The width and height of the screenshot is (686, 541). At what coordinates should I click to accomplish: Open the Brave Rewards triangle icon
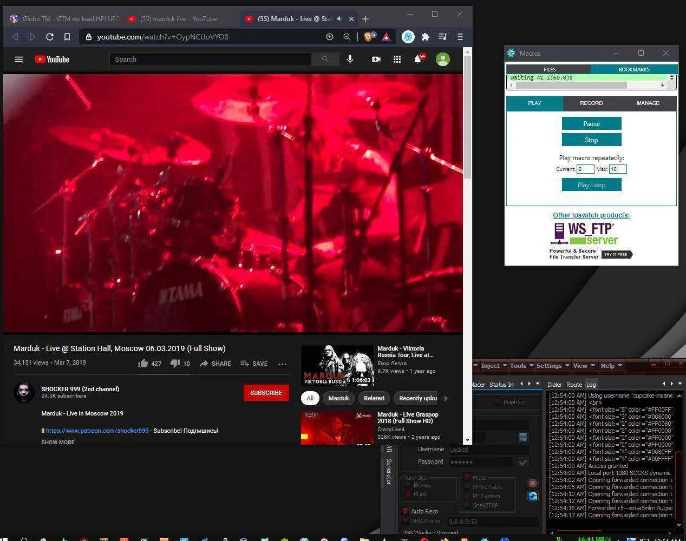pos(387,37)
